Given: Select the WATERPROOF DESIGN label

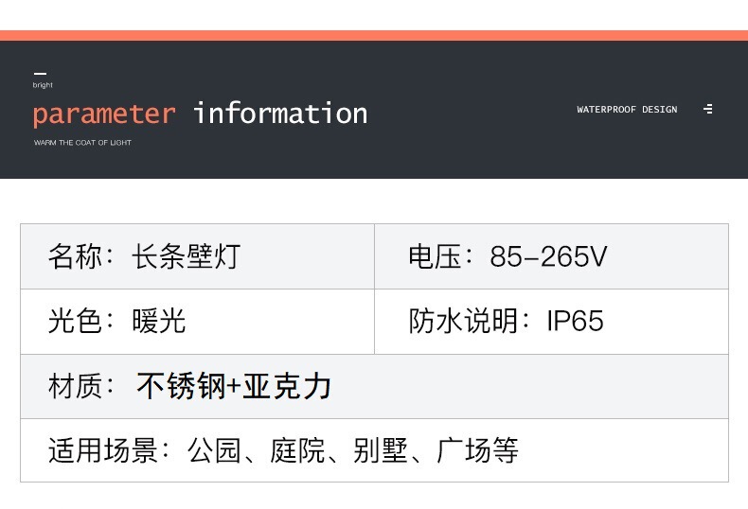Looking at the screenshot, I should (627, 110).
